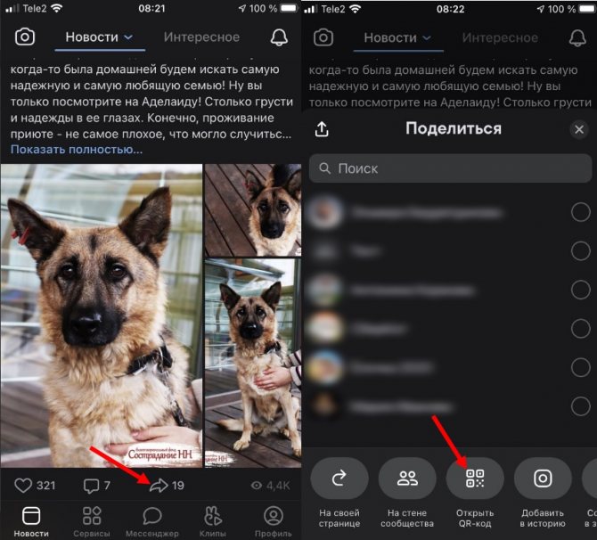Close the Поделиться share panel
The width and height of the screenshot is (597, 540).
point(579,129)
